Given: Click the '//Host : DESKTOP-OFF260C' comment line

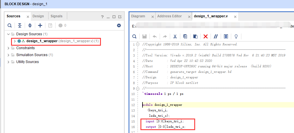Looking at the screenshot, I should coord(207,66).
